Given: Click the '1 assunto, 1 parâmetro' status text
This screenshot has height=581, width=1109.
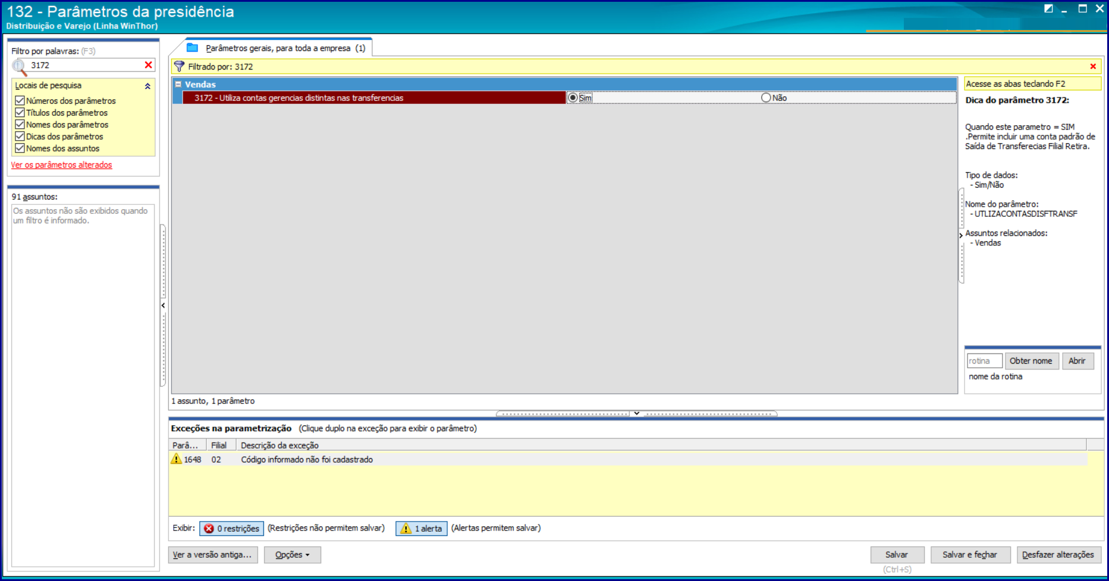Looking at the screenshot, I should pyautogui.click(x=213, y=401).
